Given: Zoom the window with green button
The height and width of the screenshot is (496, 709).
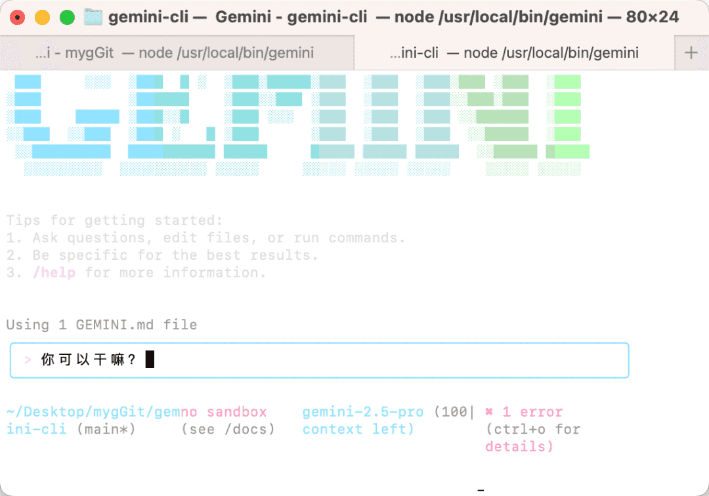Looking at the screenshot, I should click(67, 18).
